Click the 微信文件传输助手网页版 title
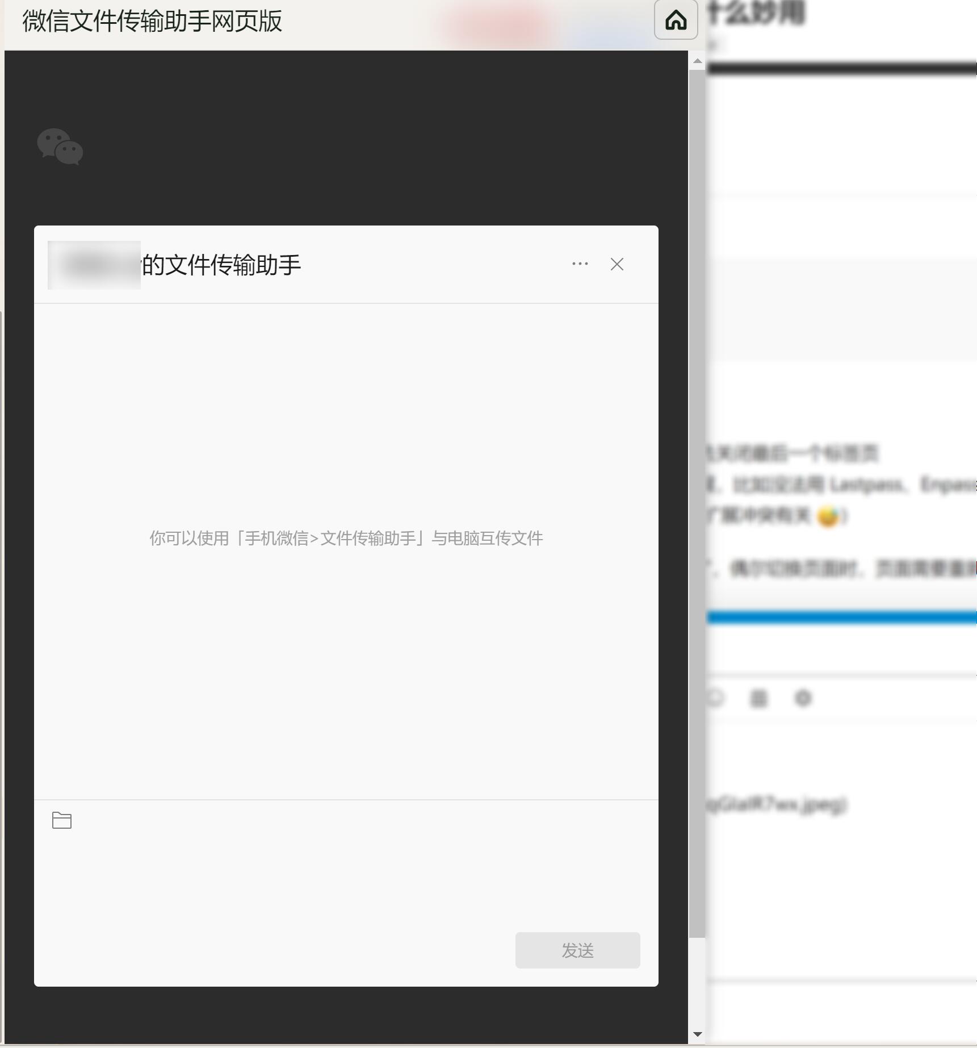Viewport: 977px width, 1048px height. pyautogui.click(x=152, y=22)
